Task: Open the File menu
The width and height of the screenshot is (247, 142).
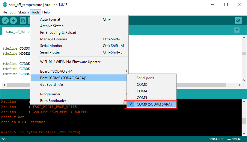Action: pyautogui.click(x=4, y=12)
